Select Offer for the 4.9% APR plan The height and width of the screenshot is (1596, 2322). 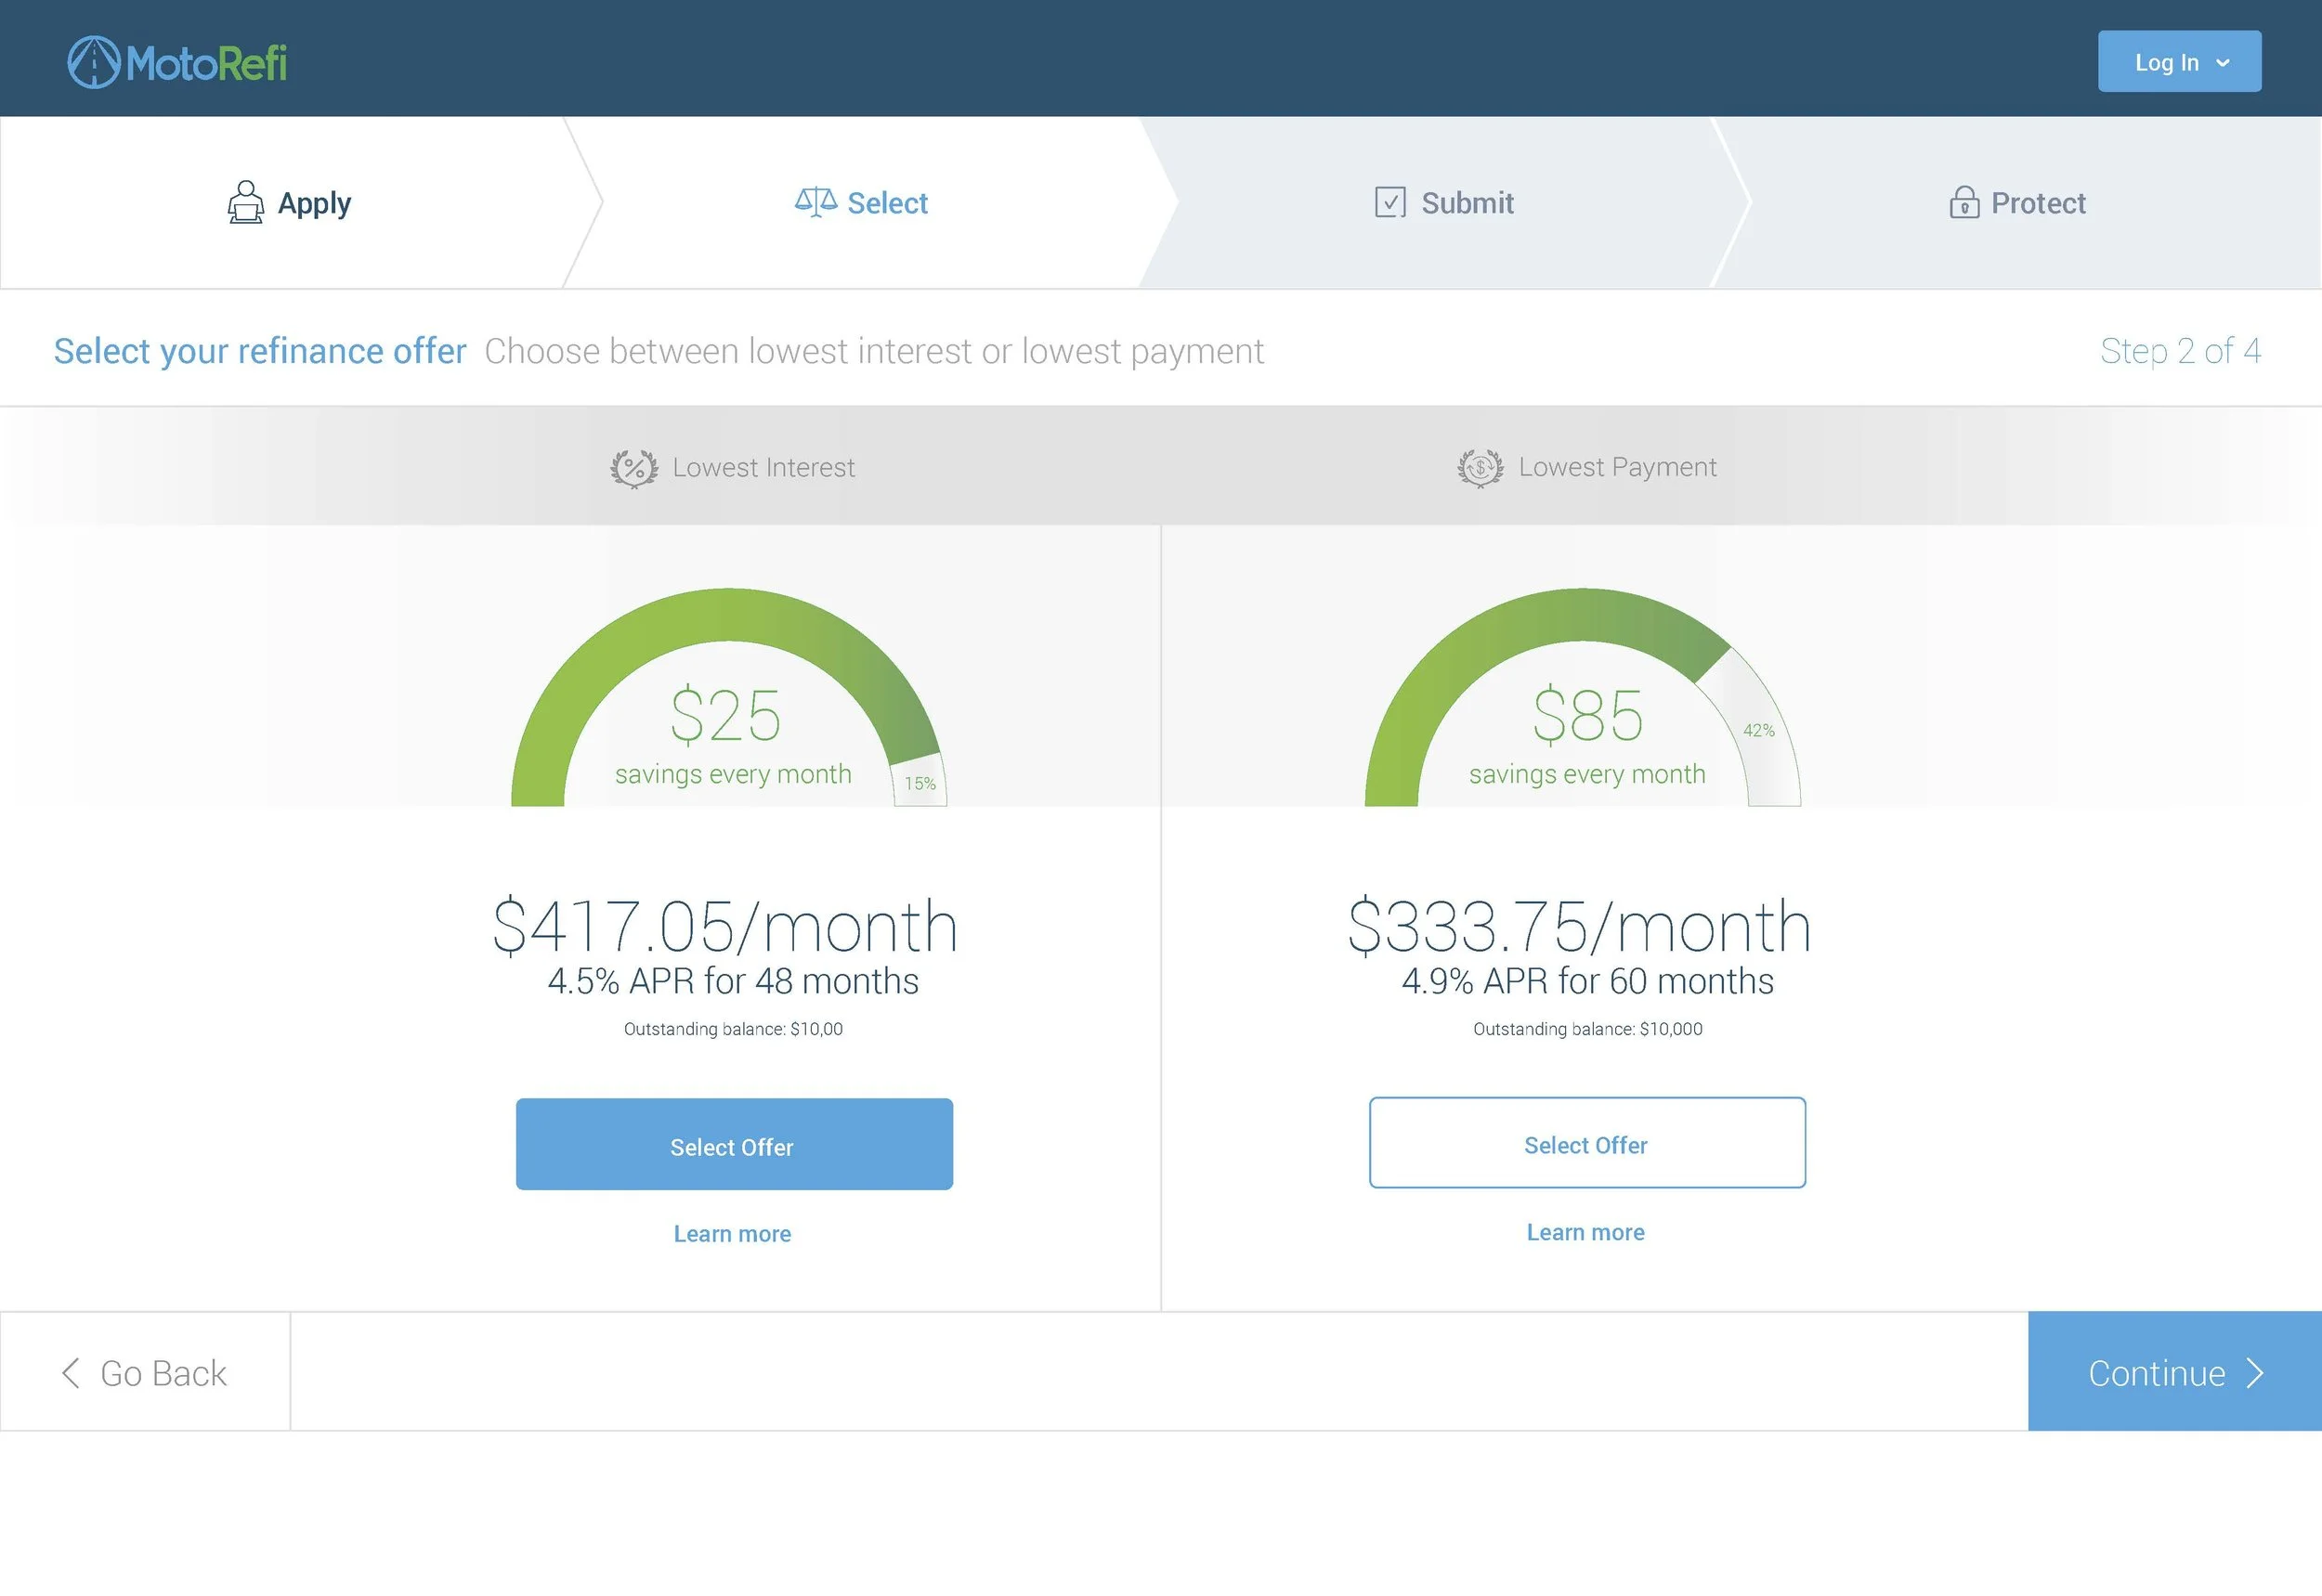tap(1586, 1143)
